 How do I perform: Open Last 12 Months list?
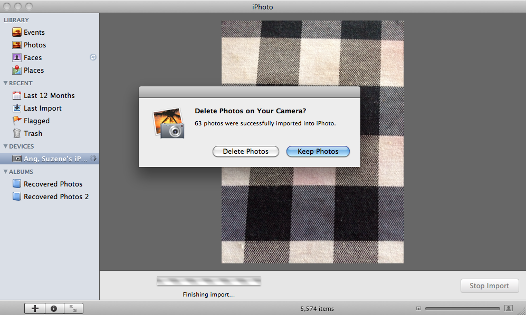click(50, 95)
